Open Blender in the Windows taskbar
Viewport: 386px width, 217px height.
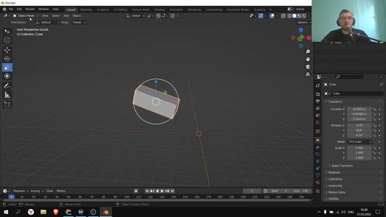coord(106,212)
